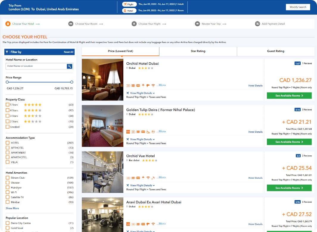The image size is (317, 232).
Task: Select the Hotel pill in header
Action: coord(129,11)
